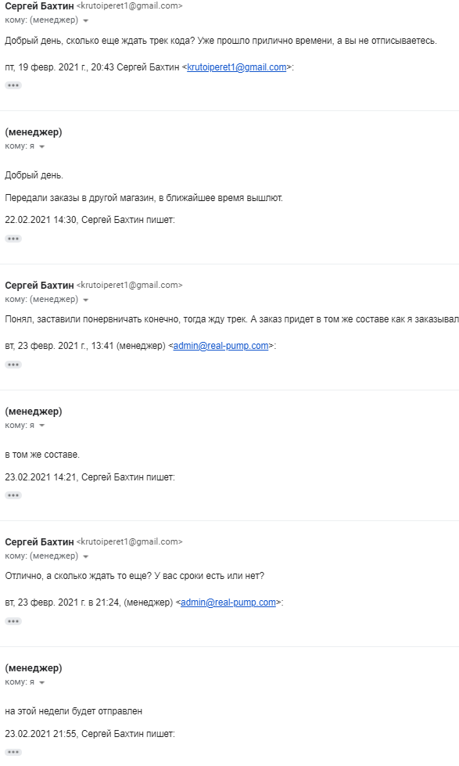Open the 'кому: я' arrow on the 'в том же составе' reply
This screenshot has width=459, height=766.
click(x=42, y=426)
